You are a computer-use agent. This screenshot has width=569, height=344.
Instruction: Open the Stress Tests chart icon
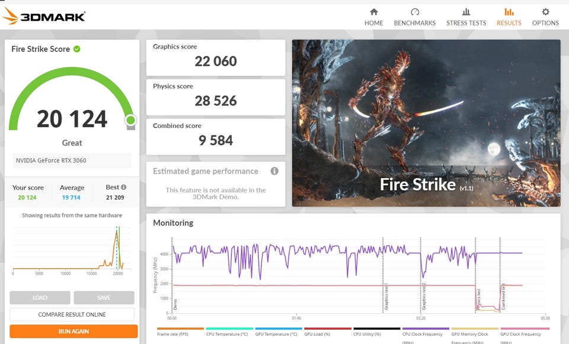point(466,12)
